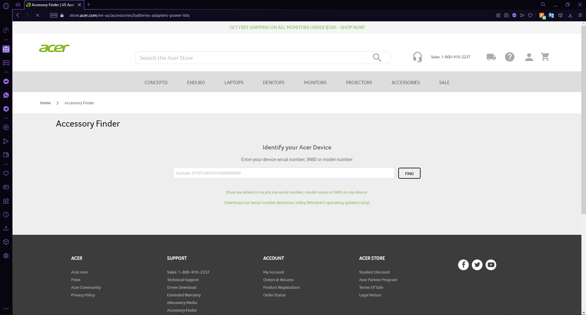
Task: Open the Easy Setup menu icon
Action: 580,15
